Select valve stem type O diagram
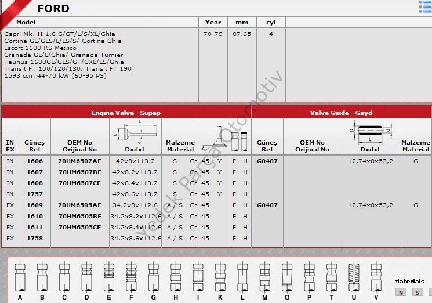This screenshot has height=303, width=432. coord(287,277)
